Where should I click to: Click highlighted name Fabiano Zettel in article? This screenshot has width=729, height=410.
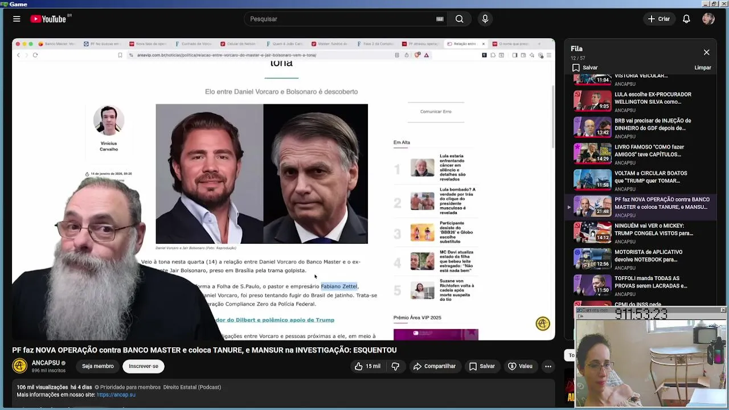click(x=339, y=286)
